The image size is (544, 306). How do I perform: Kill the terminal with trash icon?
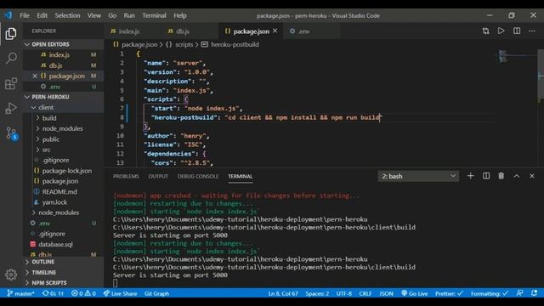[x=501, y=176]
